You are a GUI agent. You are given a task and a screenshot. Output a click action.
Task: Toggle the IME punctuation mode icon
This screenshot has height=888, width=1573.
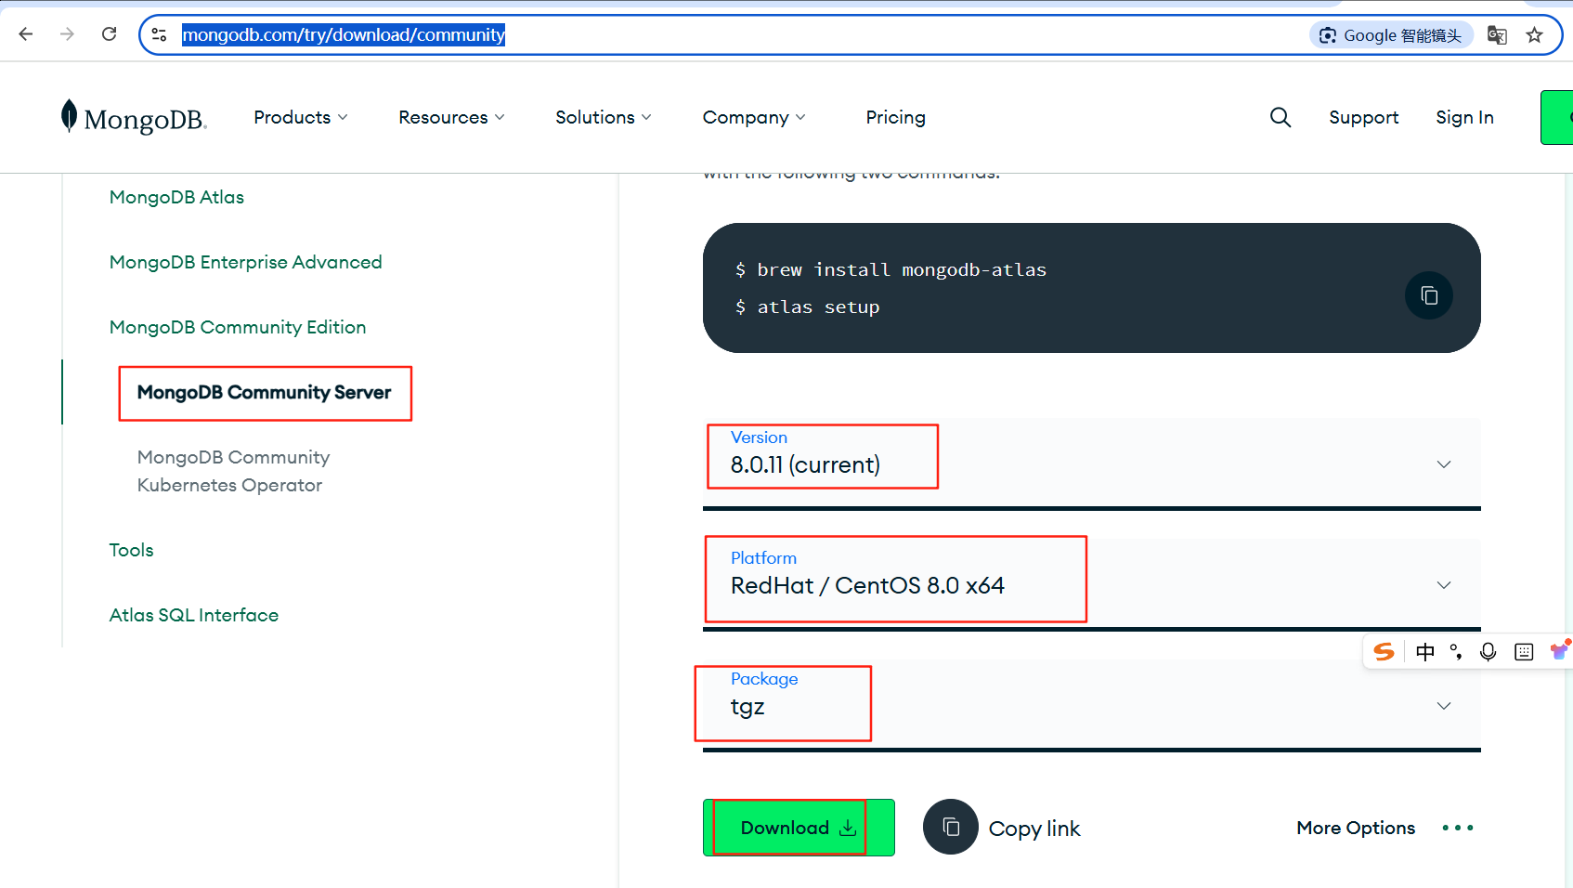click(x=1456, y=652)
